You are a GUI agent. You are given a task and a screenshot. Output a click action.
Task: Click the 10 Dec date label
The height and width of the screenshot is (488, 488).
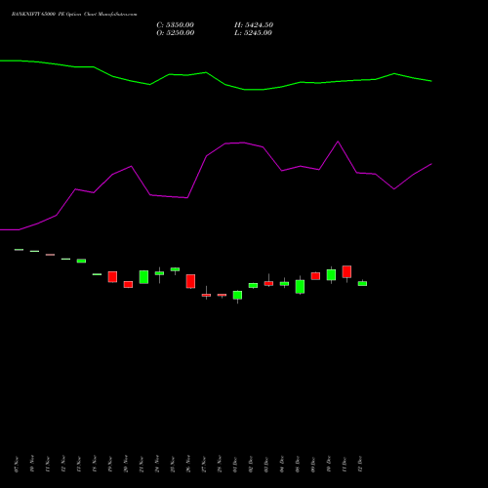[x=329, y=465]
